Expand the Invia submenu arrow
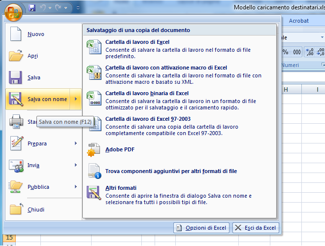 tap(76, 165)
